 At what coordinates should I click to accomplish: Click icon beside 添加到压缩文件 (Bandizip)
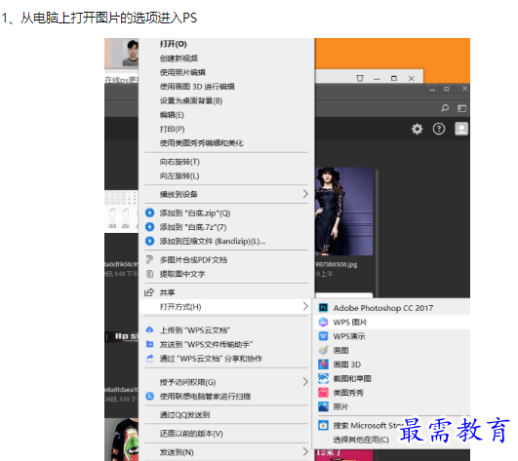(150, 242)
